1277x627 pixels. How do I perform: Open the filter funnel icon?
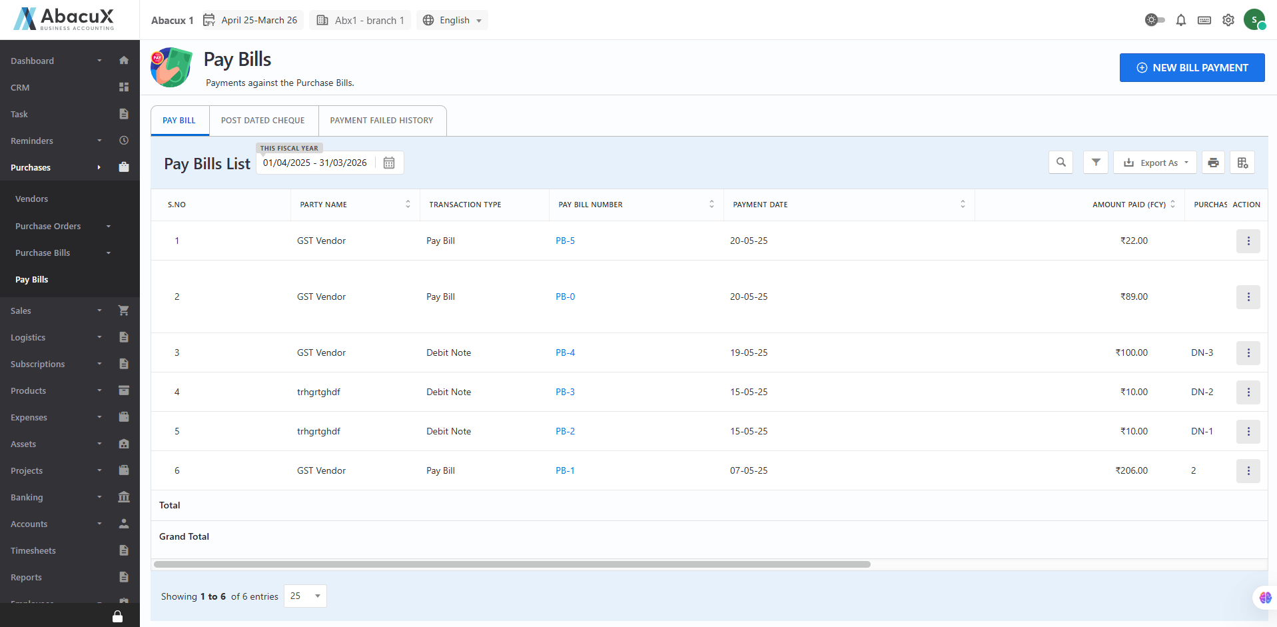pyautogui.click(x=1096, y=163)
